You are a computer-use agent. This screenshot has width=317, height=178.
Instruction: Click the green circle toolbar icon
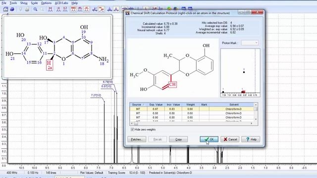tap(169, 8)
